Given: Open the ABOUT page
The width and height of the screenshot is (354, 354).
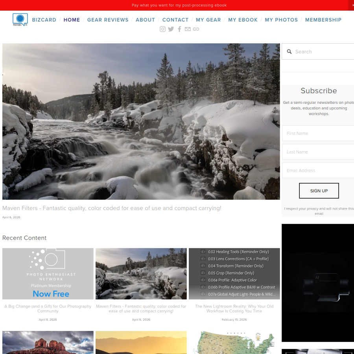Looking at the screenshot, I should click(x=145, y=20).
